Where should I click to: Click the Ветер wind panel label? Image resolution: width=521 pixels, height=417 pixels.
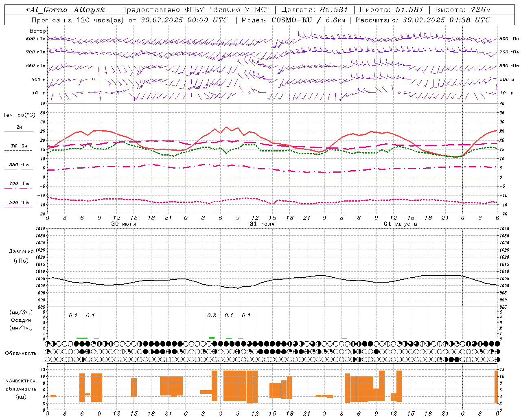point(38,31)
